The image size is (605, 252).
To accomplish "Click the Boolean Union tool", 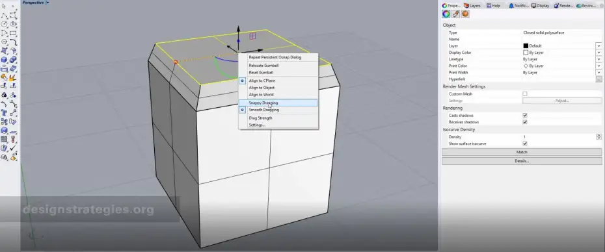I will [x=13, y=60].
